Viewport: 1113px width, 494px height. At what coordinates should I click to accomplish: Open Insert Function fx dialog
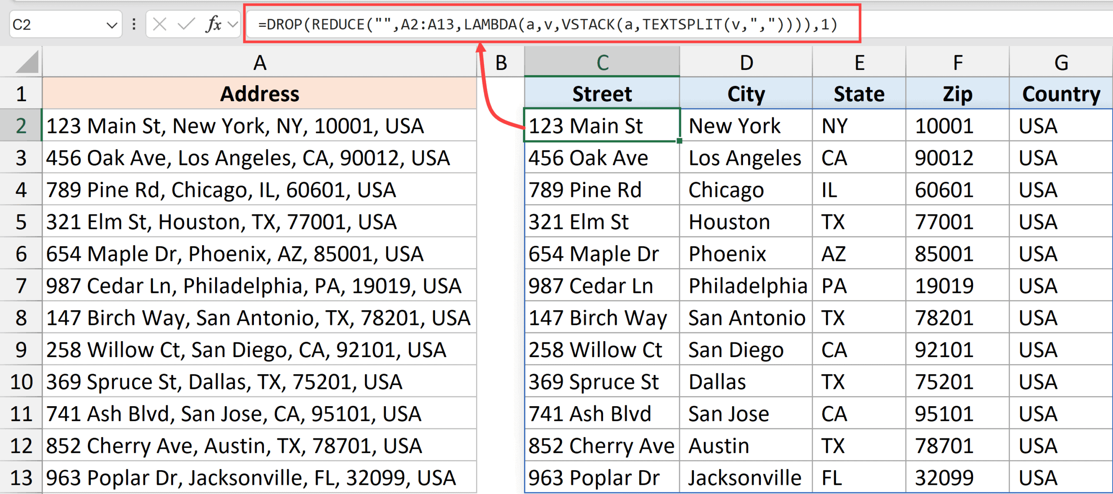click(213, 24)
